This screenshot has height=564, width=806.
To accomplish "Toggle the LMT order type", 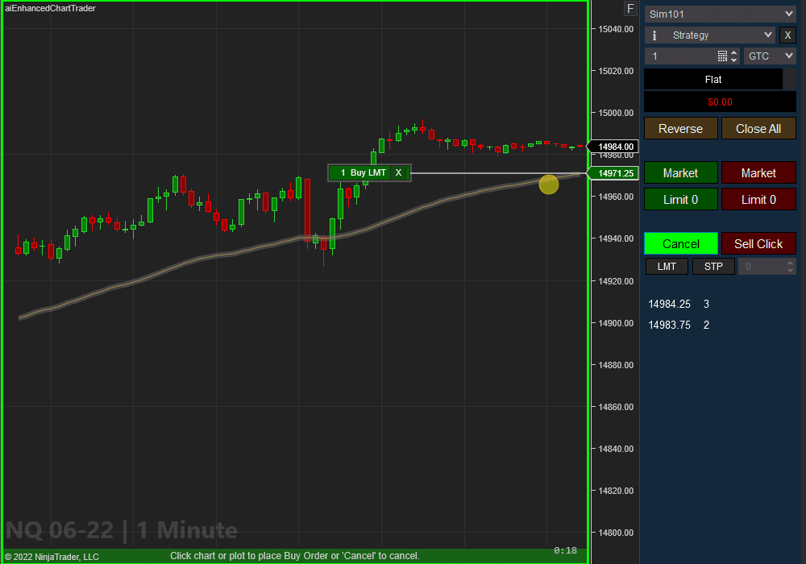I will [x=667, y=266].
